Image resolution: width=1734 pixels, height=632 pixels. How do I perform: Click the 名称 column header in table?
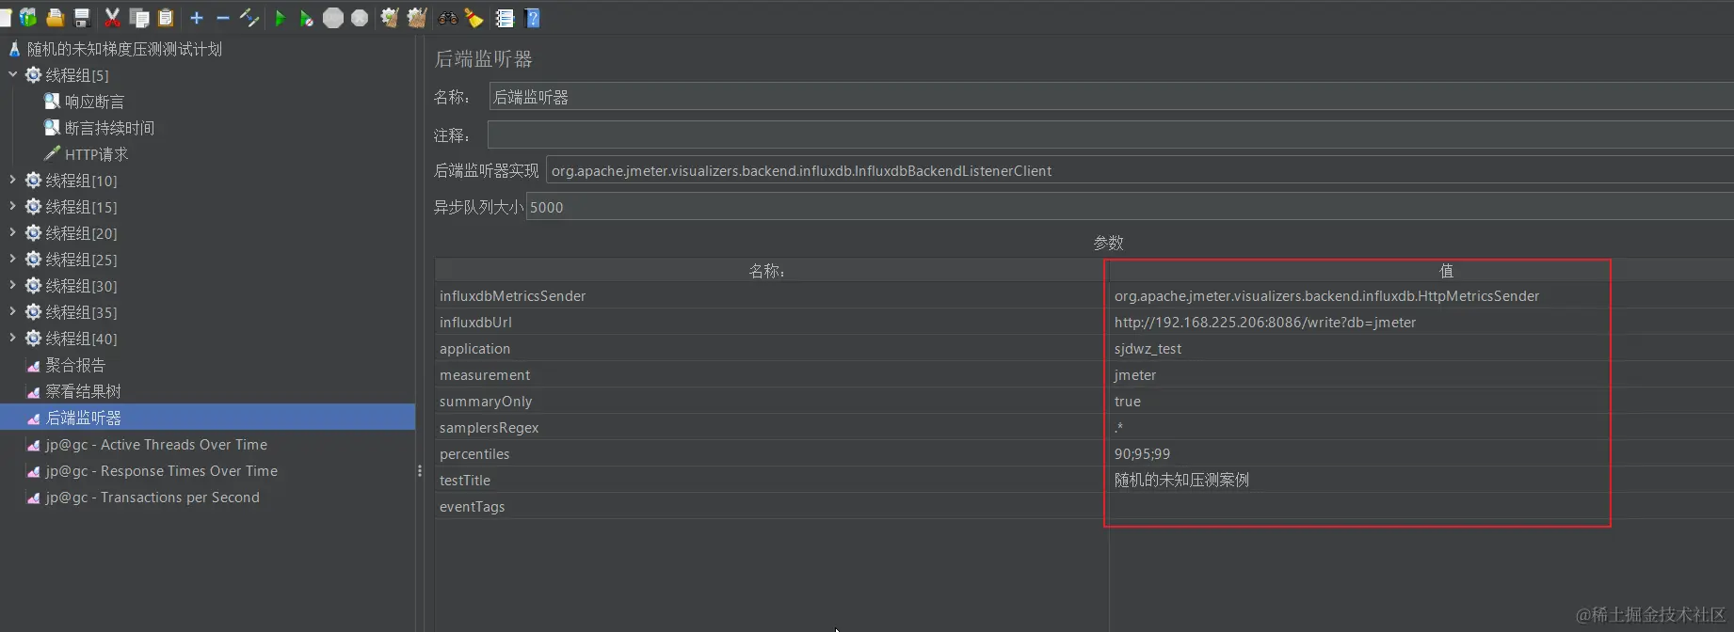pyautogui.click(x=771, y=271)
